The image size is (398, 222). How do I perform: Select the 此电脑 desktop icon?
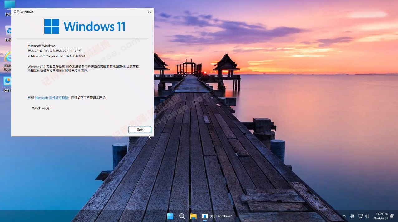tap(8, 8)
